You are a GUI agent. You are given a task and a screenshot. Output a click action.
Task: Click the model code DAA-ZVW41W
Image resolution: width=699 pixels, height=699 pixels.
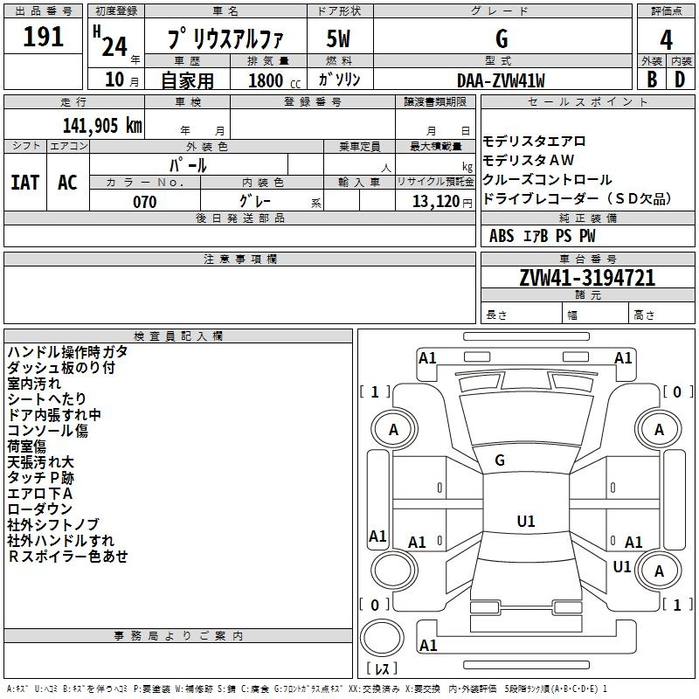501,80
